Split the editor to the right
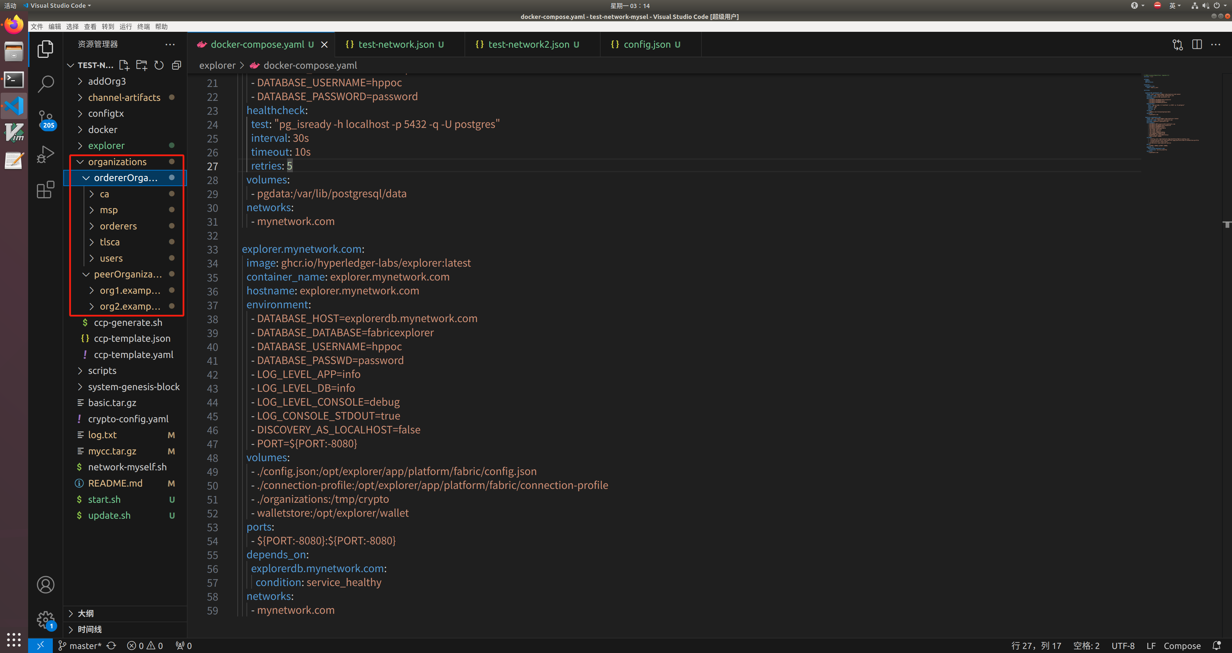This screenshot has width=1232, height=653. point(1196,44)
